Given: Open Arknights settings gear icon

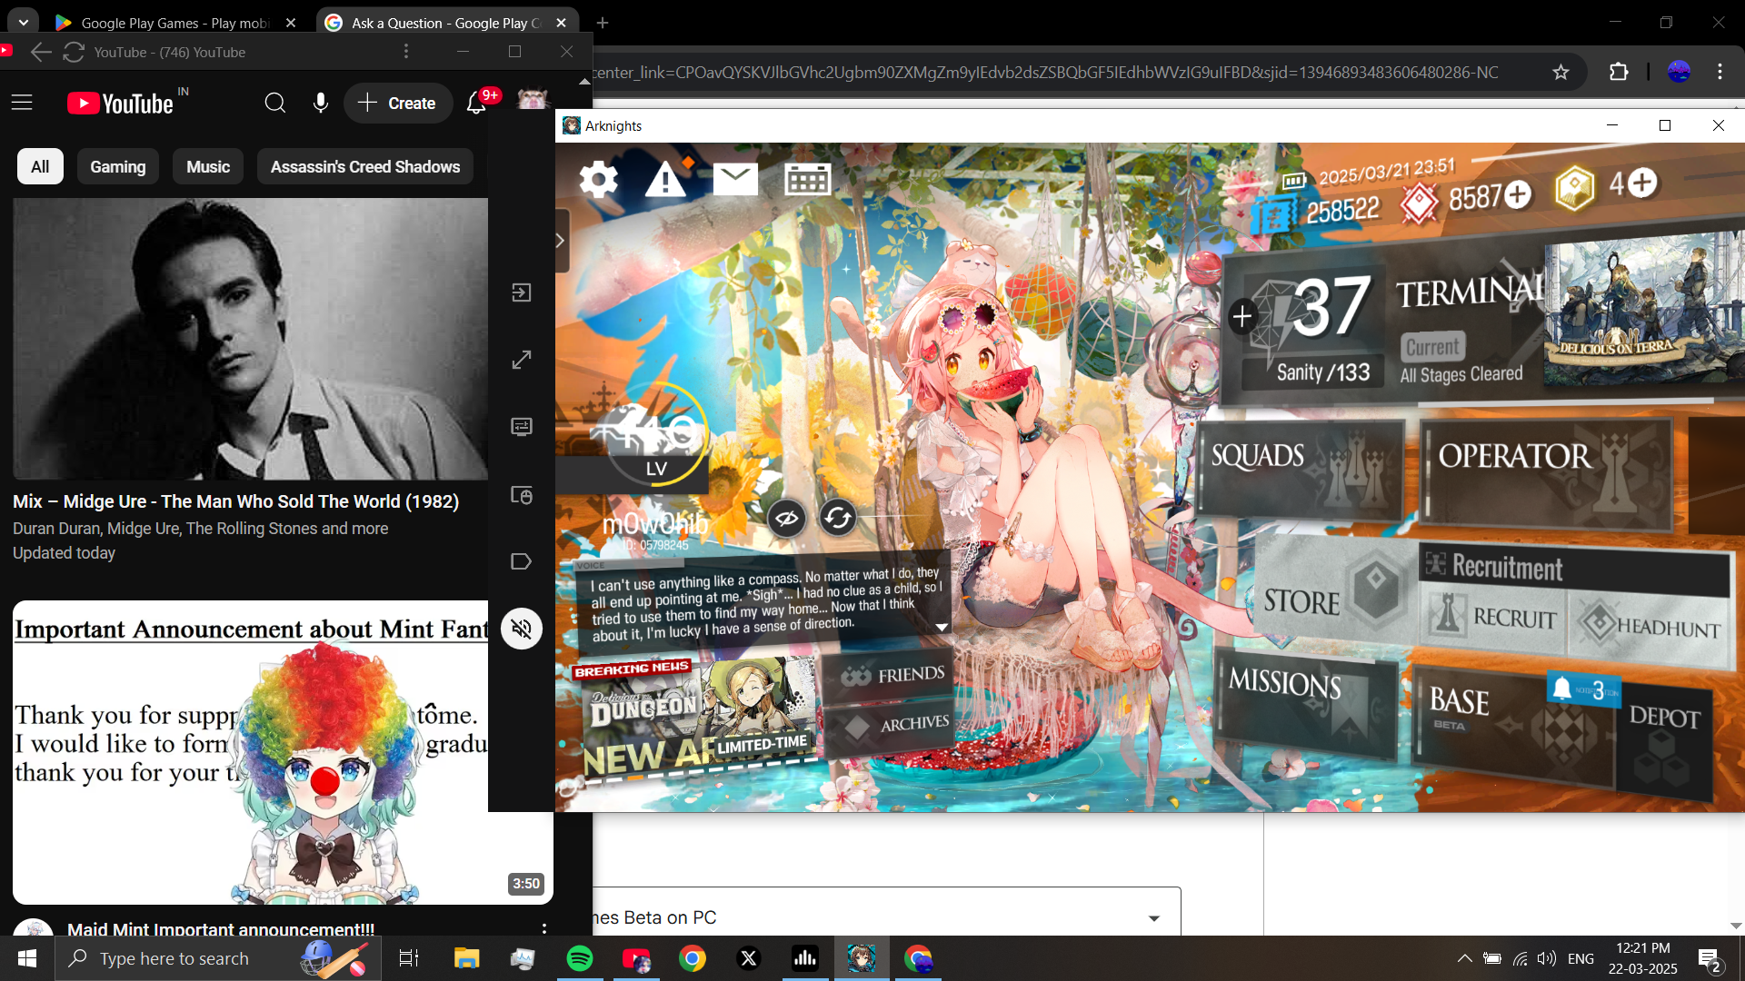Looking at the screenshot, I should [598, 179].
